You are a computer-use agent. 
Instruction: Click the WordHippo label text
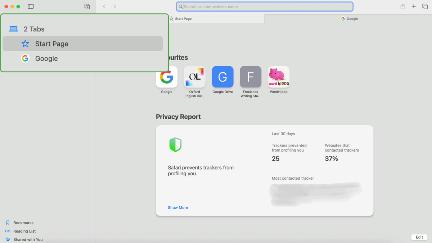point(279,92)
